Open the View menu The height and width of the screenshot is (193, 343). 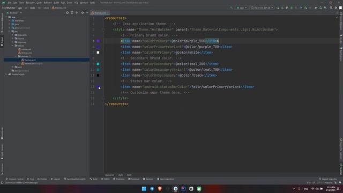21,3
